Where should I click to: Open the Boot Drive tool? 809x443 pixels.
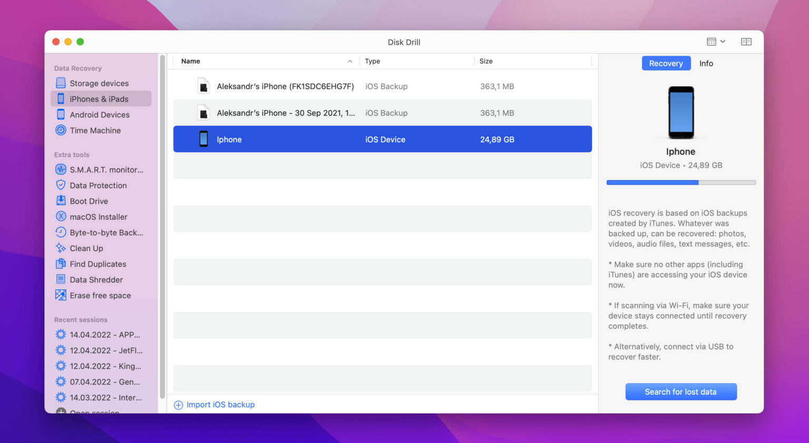point(88,201)
